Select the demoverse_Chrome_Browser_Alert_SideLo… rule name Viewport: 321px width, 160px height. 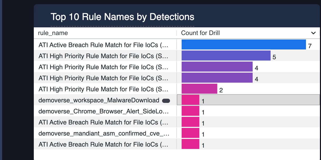[x=103, y=111]
